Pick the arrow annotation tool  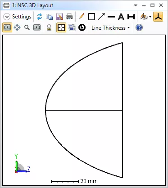tap(101, 17)
